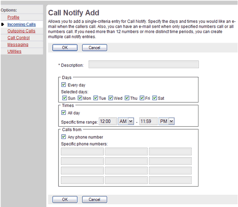Toggle the Sat checkbox
Image resolution: width=238 pixels, height=207 pixels.
(154, 98)
